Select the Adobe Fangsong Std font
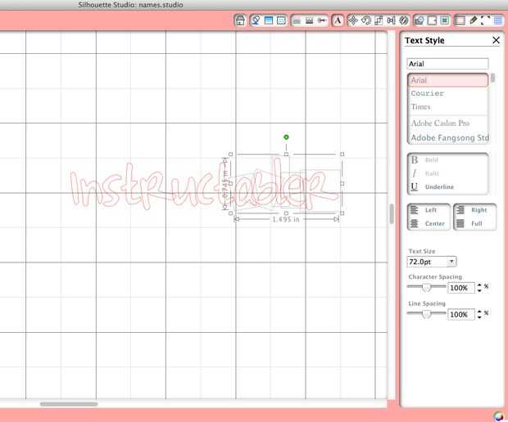Screen dimensions: 508x422 (x=449, y=137)
